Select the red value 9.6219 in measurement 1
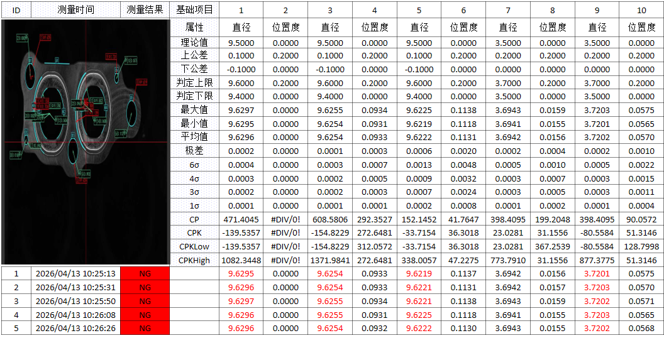This screenshot has height=338, width=664. click(419, 274)
